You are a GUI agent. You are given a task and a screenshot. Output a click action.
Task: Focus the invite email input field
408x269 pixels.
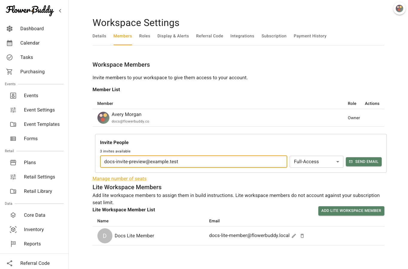(194, 162)
